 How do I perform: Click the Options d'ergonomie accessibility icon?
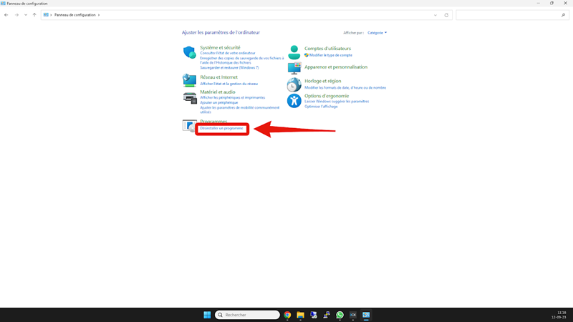294,100
